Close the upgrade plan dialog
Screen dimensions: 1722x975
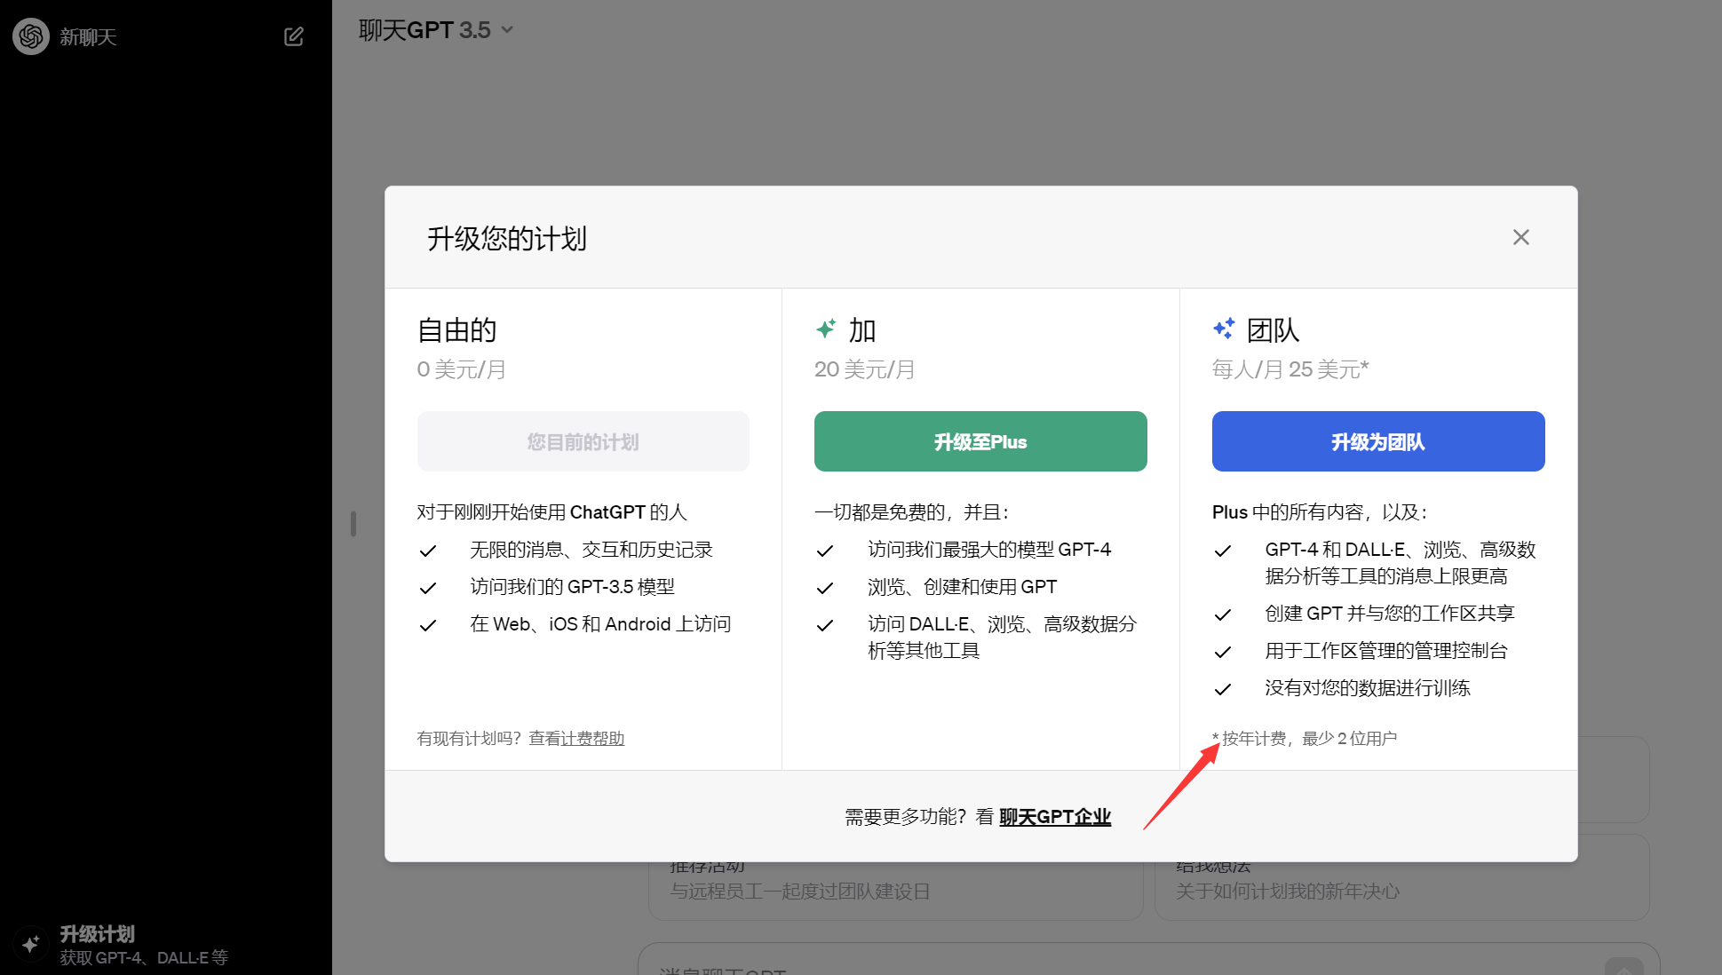(1520, 237)
